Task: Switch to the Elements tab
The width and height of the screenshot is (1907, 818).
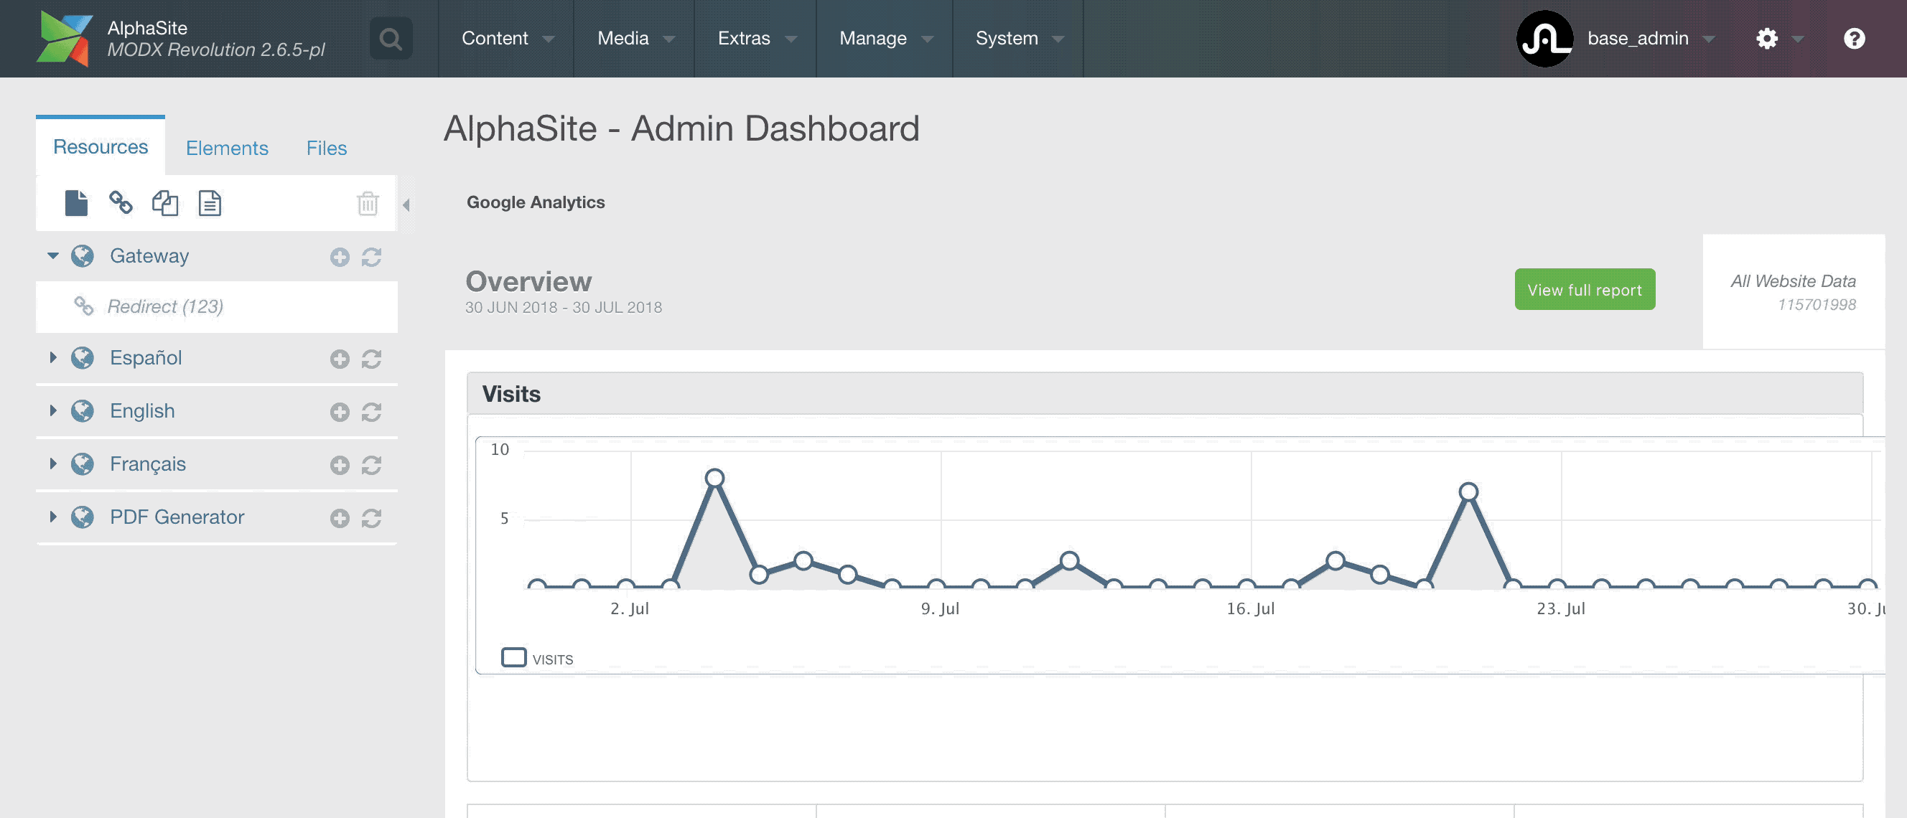Action: (227, 148)
